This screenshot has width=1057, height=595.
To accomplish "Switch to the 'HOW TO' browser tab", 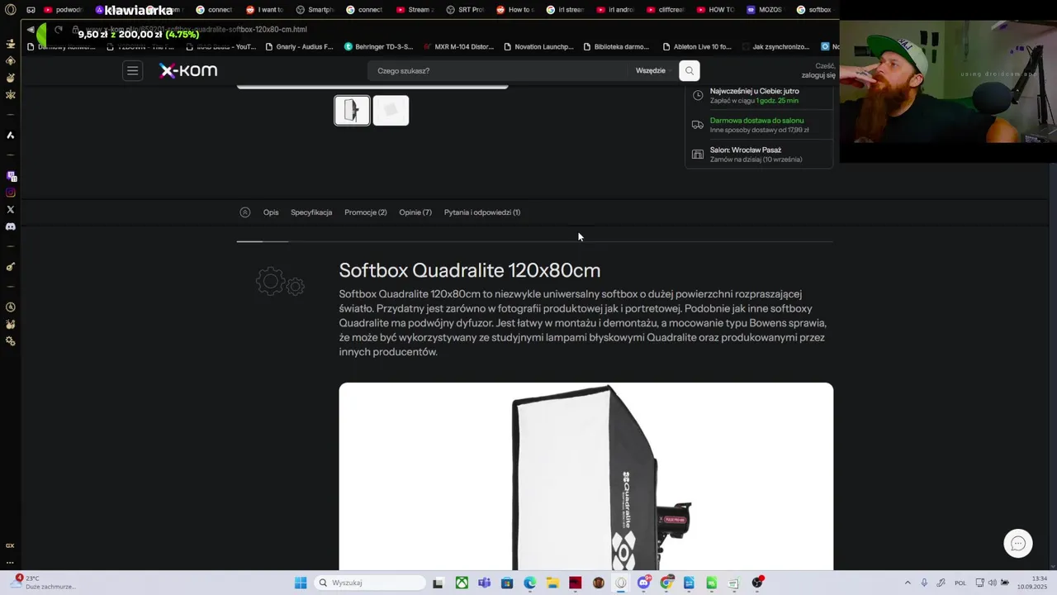I will [715, 10].
